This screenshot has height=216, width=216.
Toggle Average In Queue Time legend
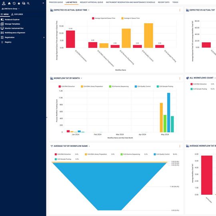click(x=130, y=18)
